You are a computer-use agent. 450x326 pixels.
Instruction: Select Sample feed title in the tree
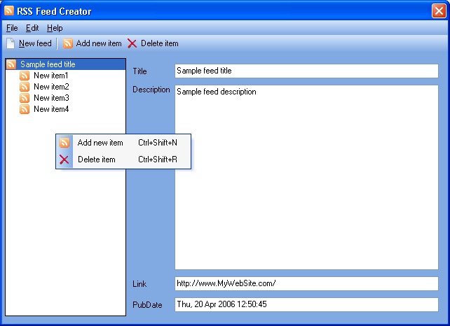click(x=48, y=64)
